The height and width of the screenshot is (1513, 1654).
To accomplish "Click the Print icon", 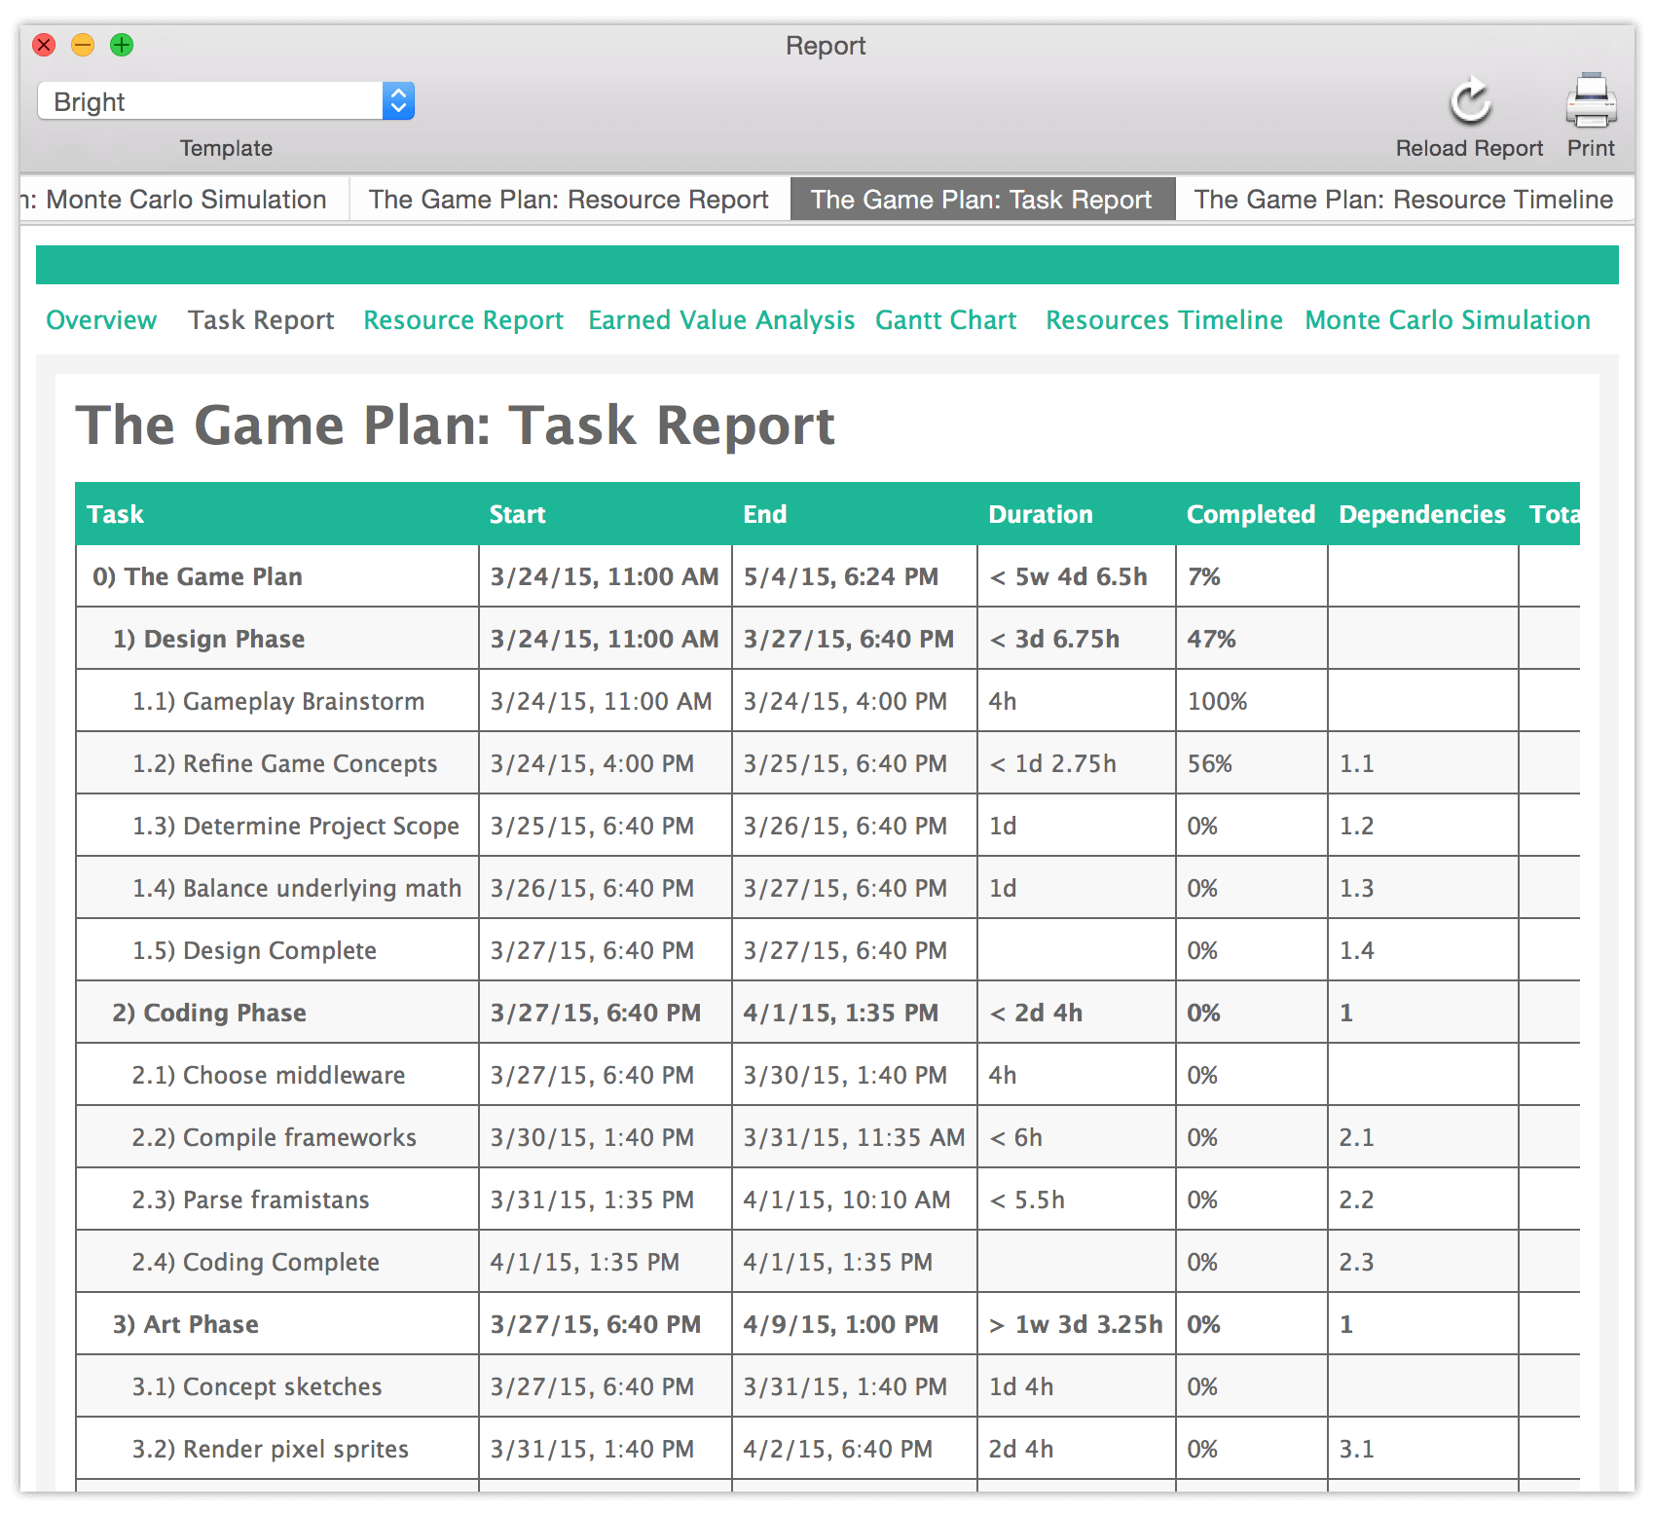I will coord(1591,100).
